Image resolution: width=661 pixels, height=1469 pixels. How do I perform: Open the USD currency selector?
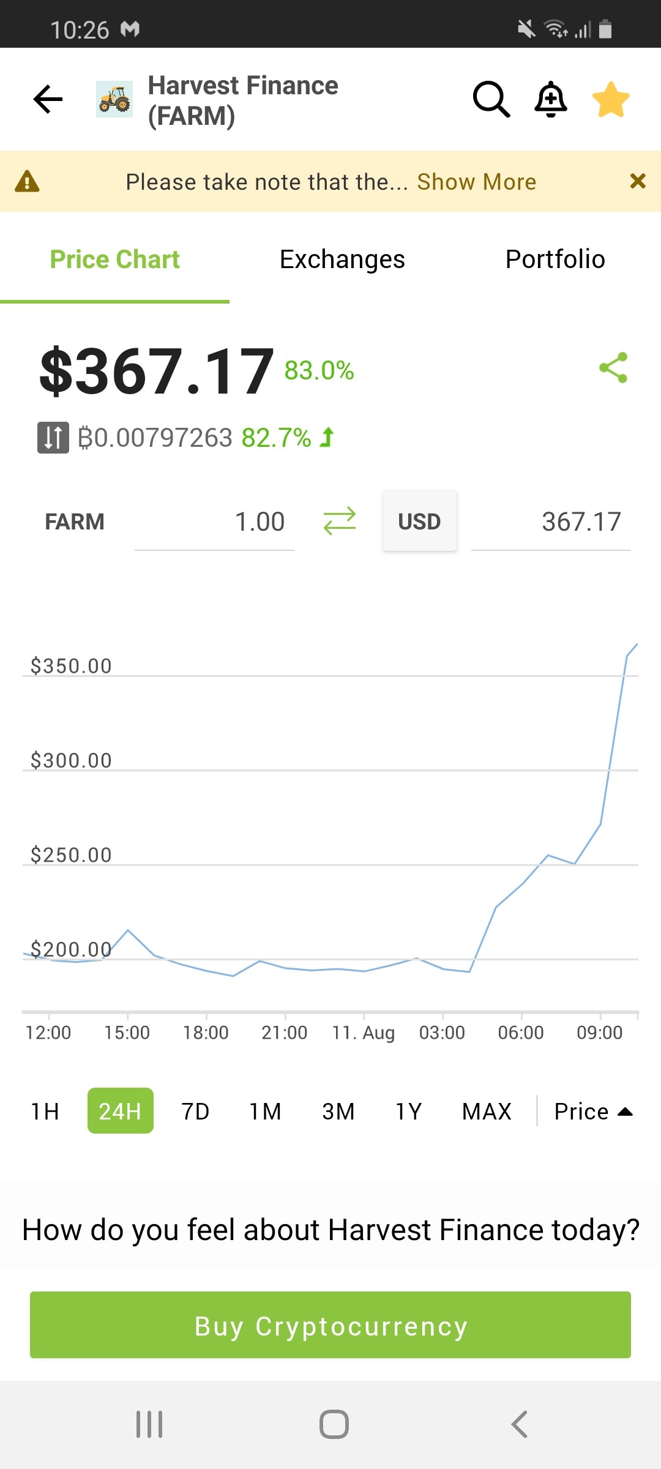tap(420, 521)
